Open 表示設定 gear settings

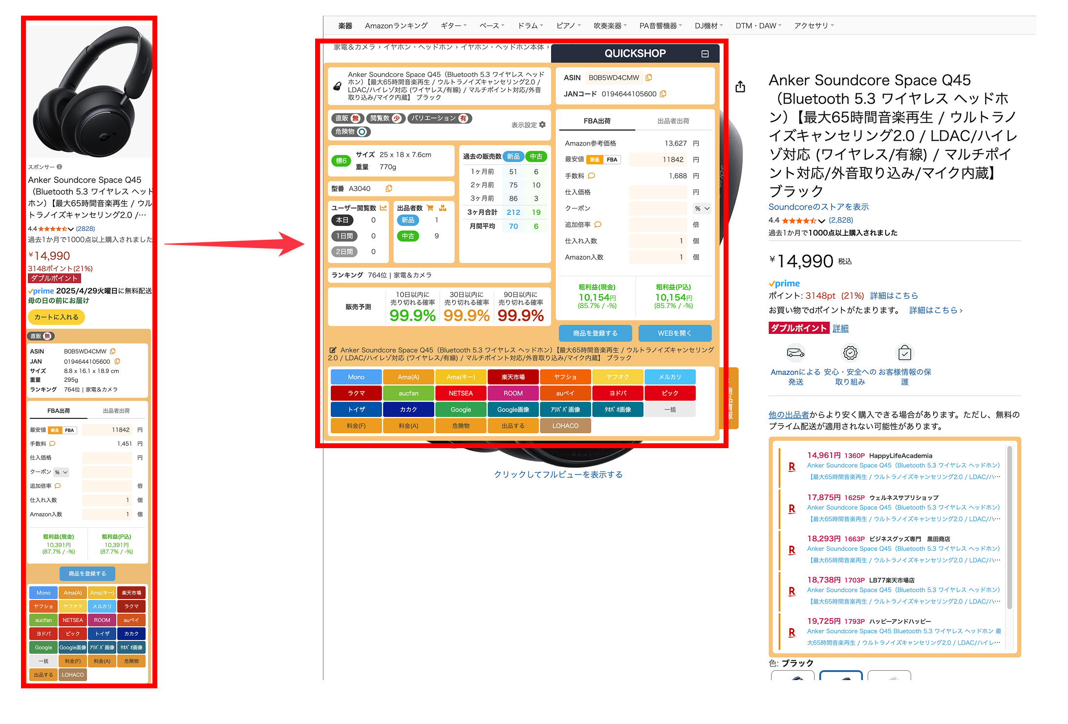[x=542, y=125]
